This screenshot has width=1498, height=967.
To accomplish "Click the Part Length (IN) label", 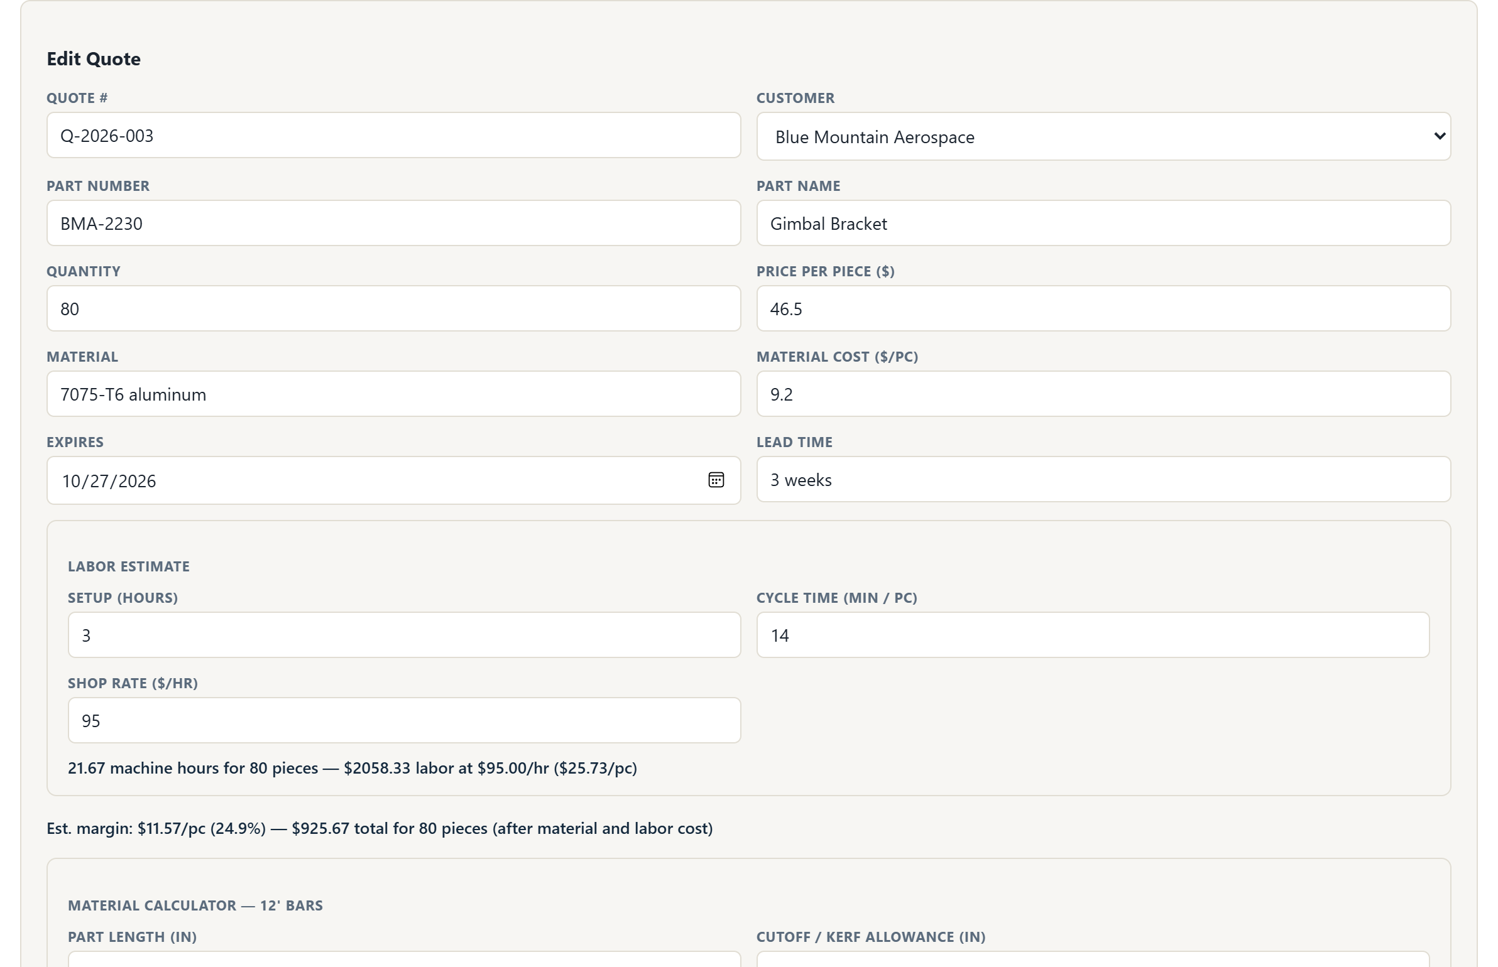I will tap(132, 937).
